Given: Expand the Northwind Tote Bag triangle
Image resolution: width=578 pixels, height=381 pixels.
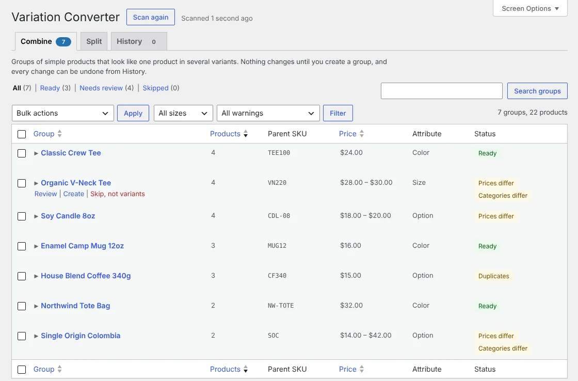Looking at the screenshot, I should tap(36, 306).
